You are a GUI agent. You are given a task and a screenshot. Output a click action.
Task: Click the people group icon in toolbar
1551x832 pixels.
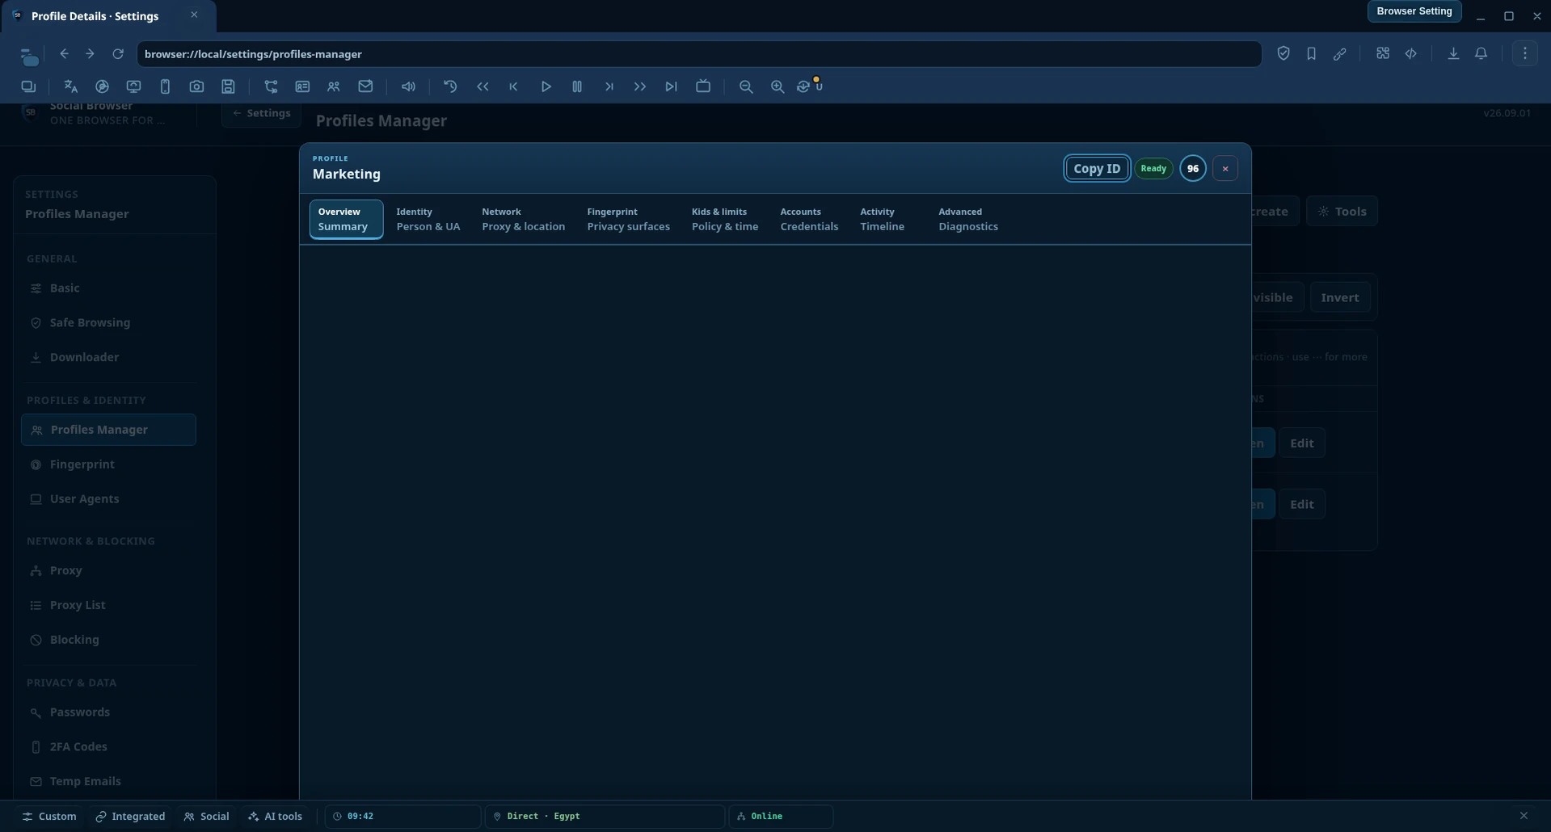[333, 86]
